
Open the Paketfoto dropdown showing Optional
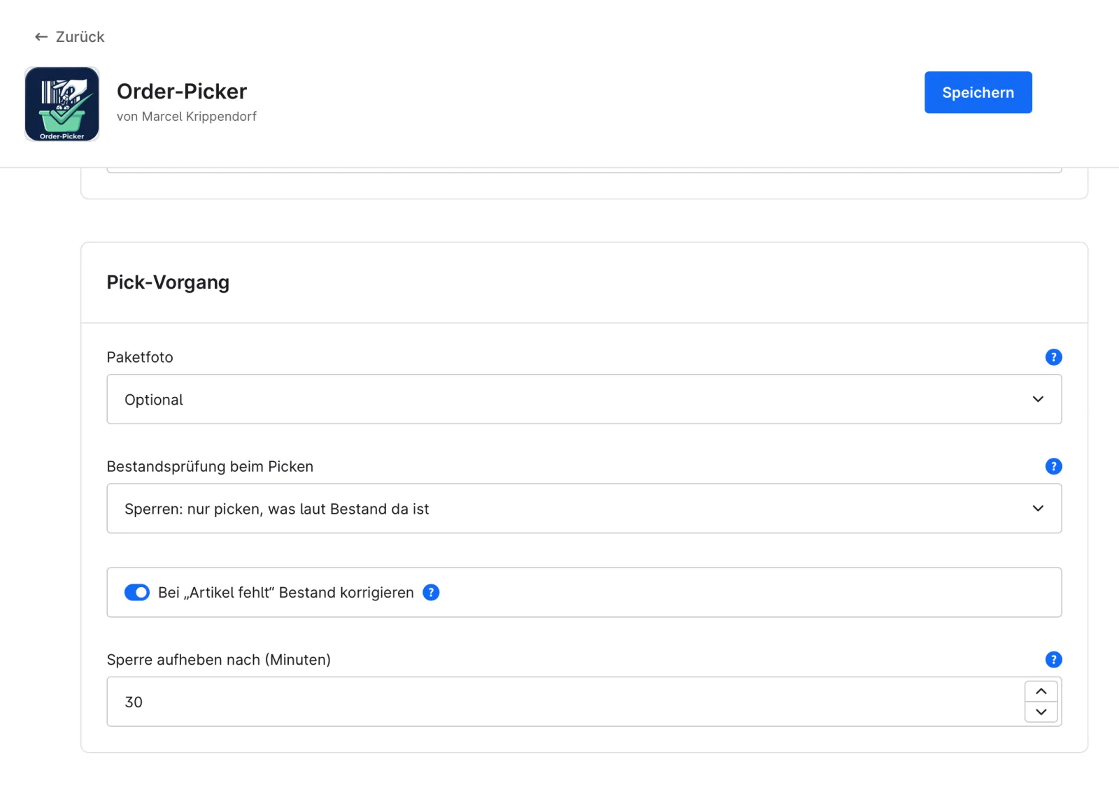584,399
